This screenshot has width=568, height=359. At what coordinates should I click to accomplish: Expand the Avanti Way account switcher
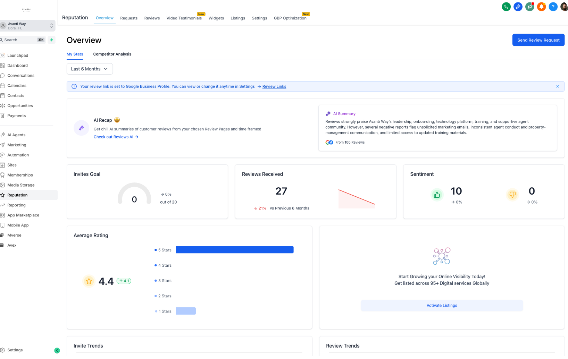coord(27,26)
